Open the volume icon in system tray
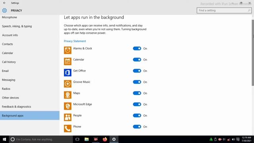254x143 pixels. click(224, 139)
